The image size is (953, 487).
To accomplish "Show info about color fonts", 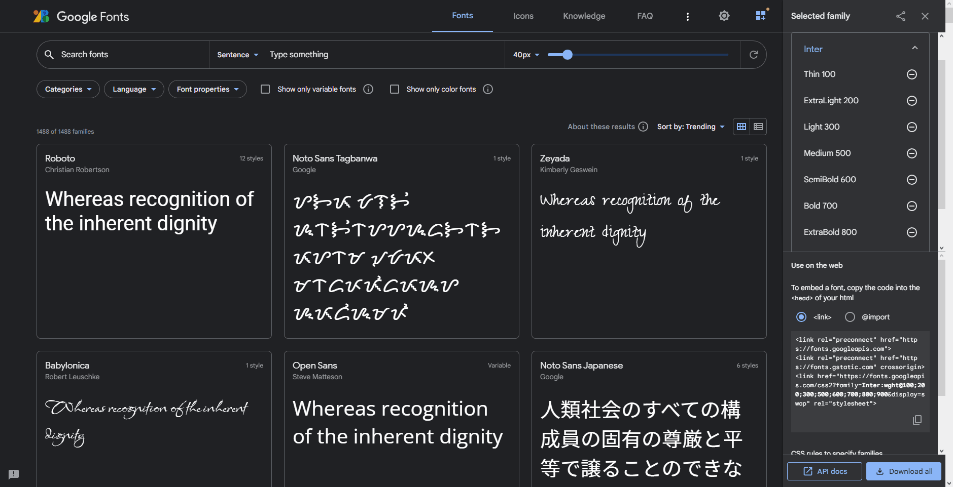I will [x=488, y=89].
